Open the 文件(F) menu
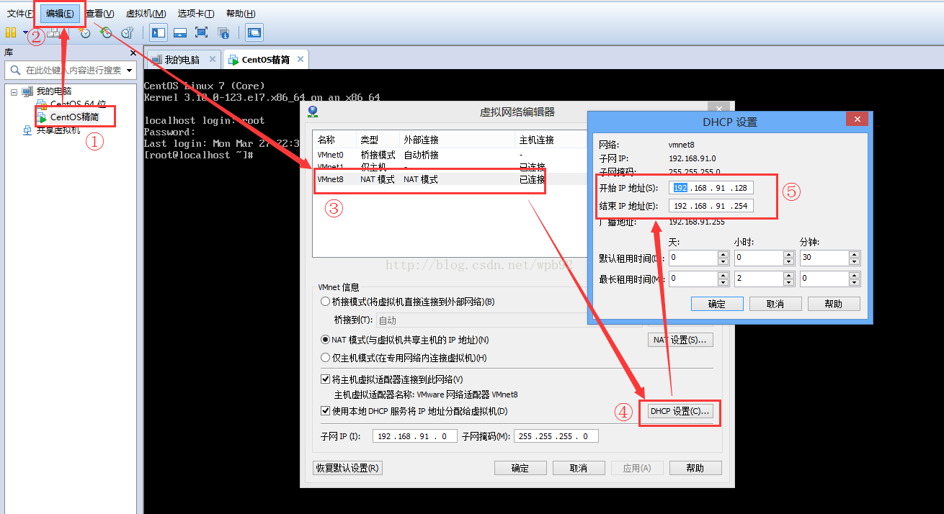This screenshot has width=944, height=514. (x=20, y=13)
